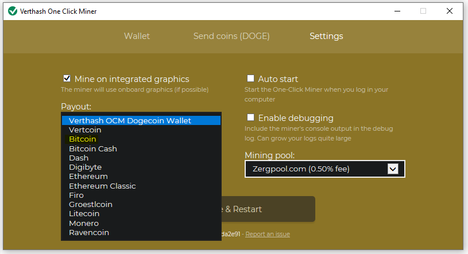Click the Verthash checkmark logo in title bar
This screenshot has width=468, height=254.
coord(13,11)
